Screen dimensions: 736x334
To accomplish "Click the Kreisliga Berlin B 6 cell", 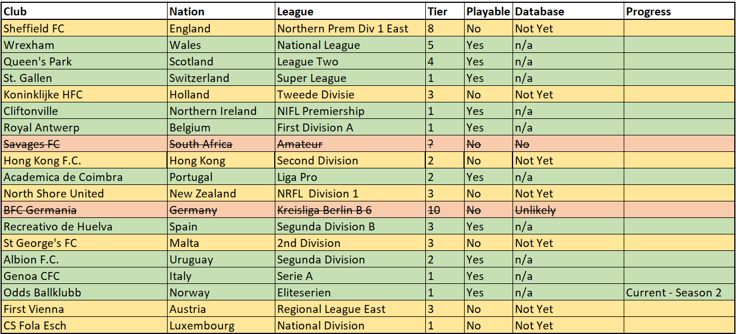I will click(x=351, y=210).
